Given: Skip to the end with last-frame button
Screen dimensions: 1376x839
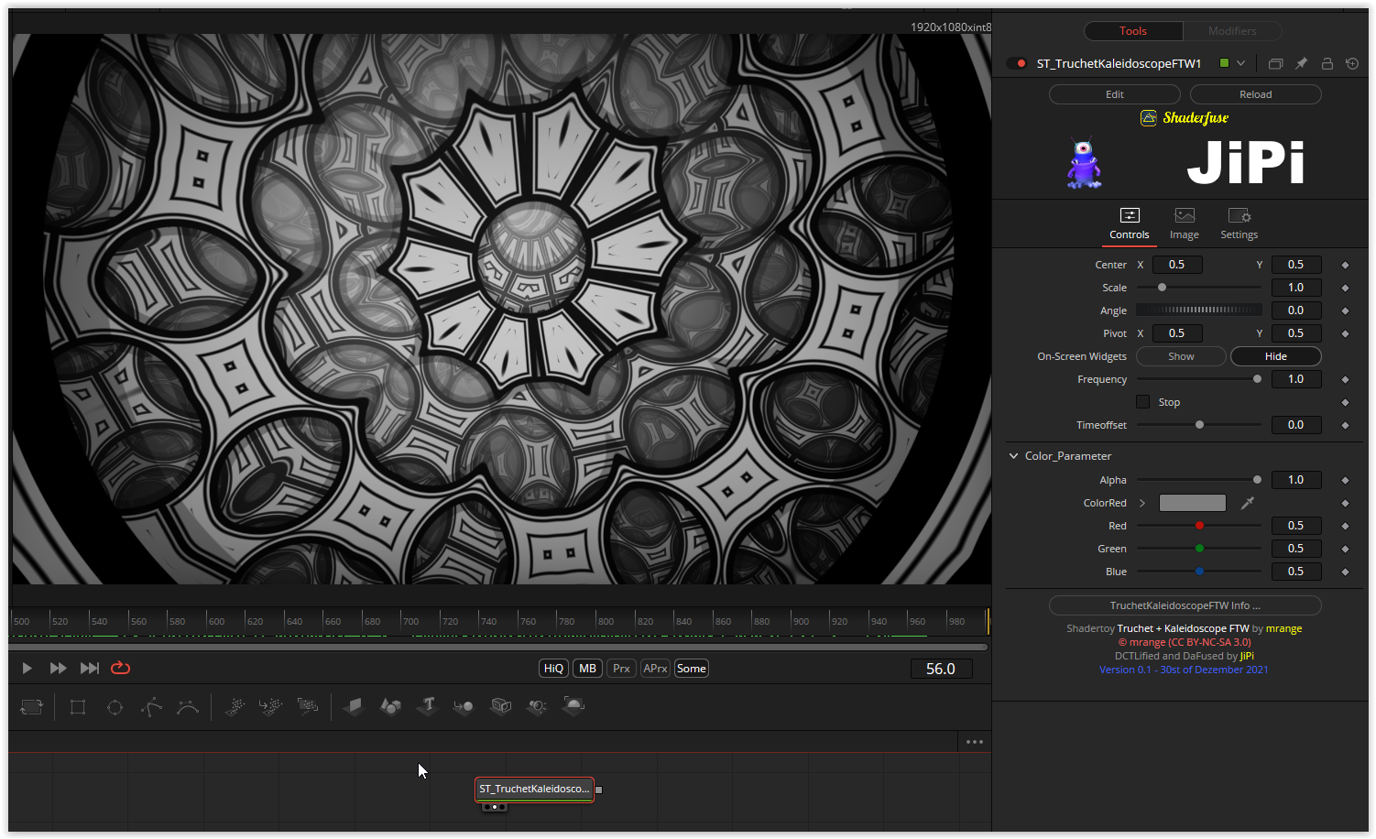Looking at the screenshot, I should coord(89,668).
